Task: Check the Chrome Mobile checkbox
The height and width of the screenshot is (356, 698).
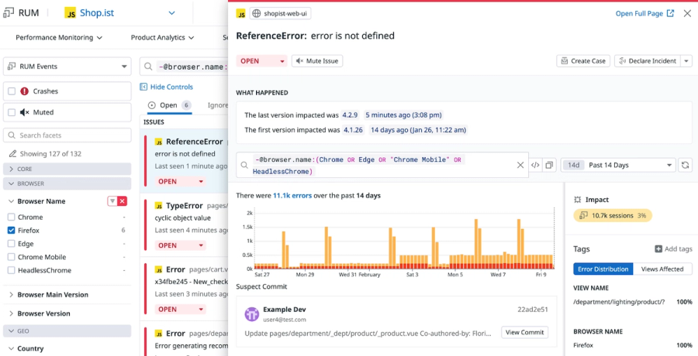Action: [x=11, y=258]
